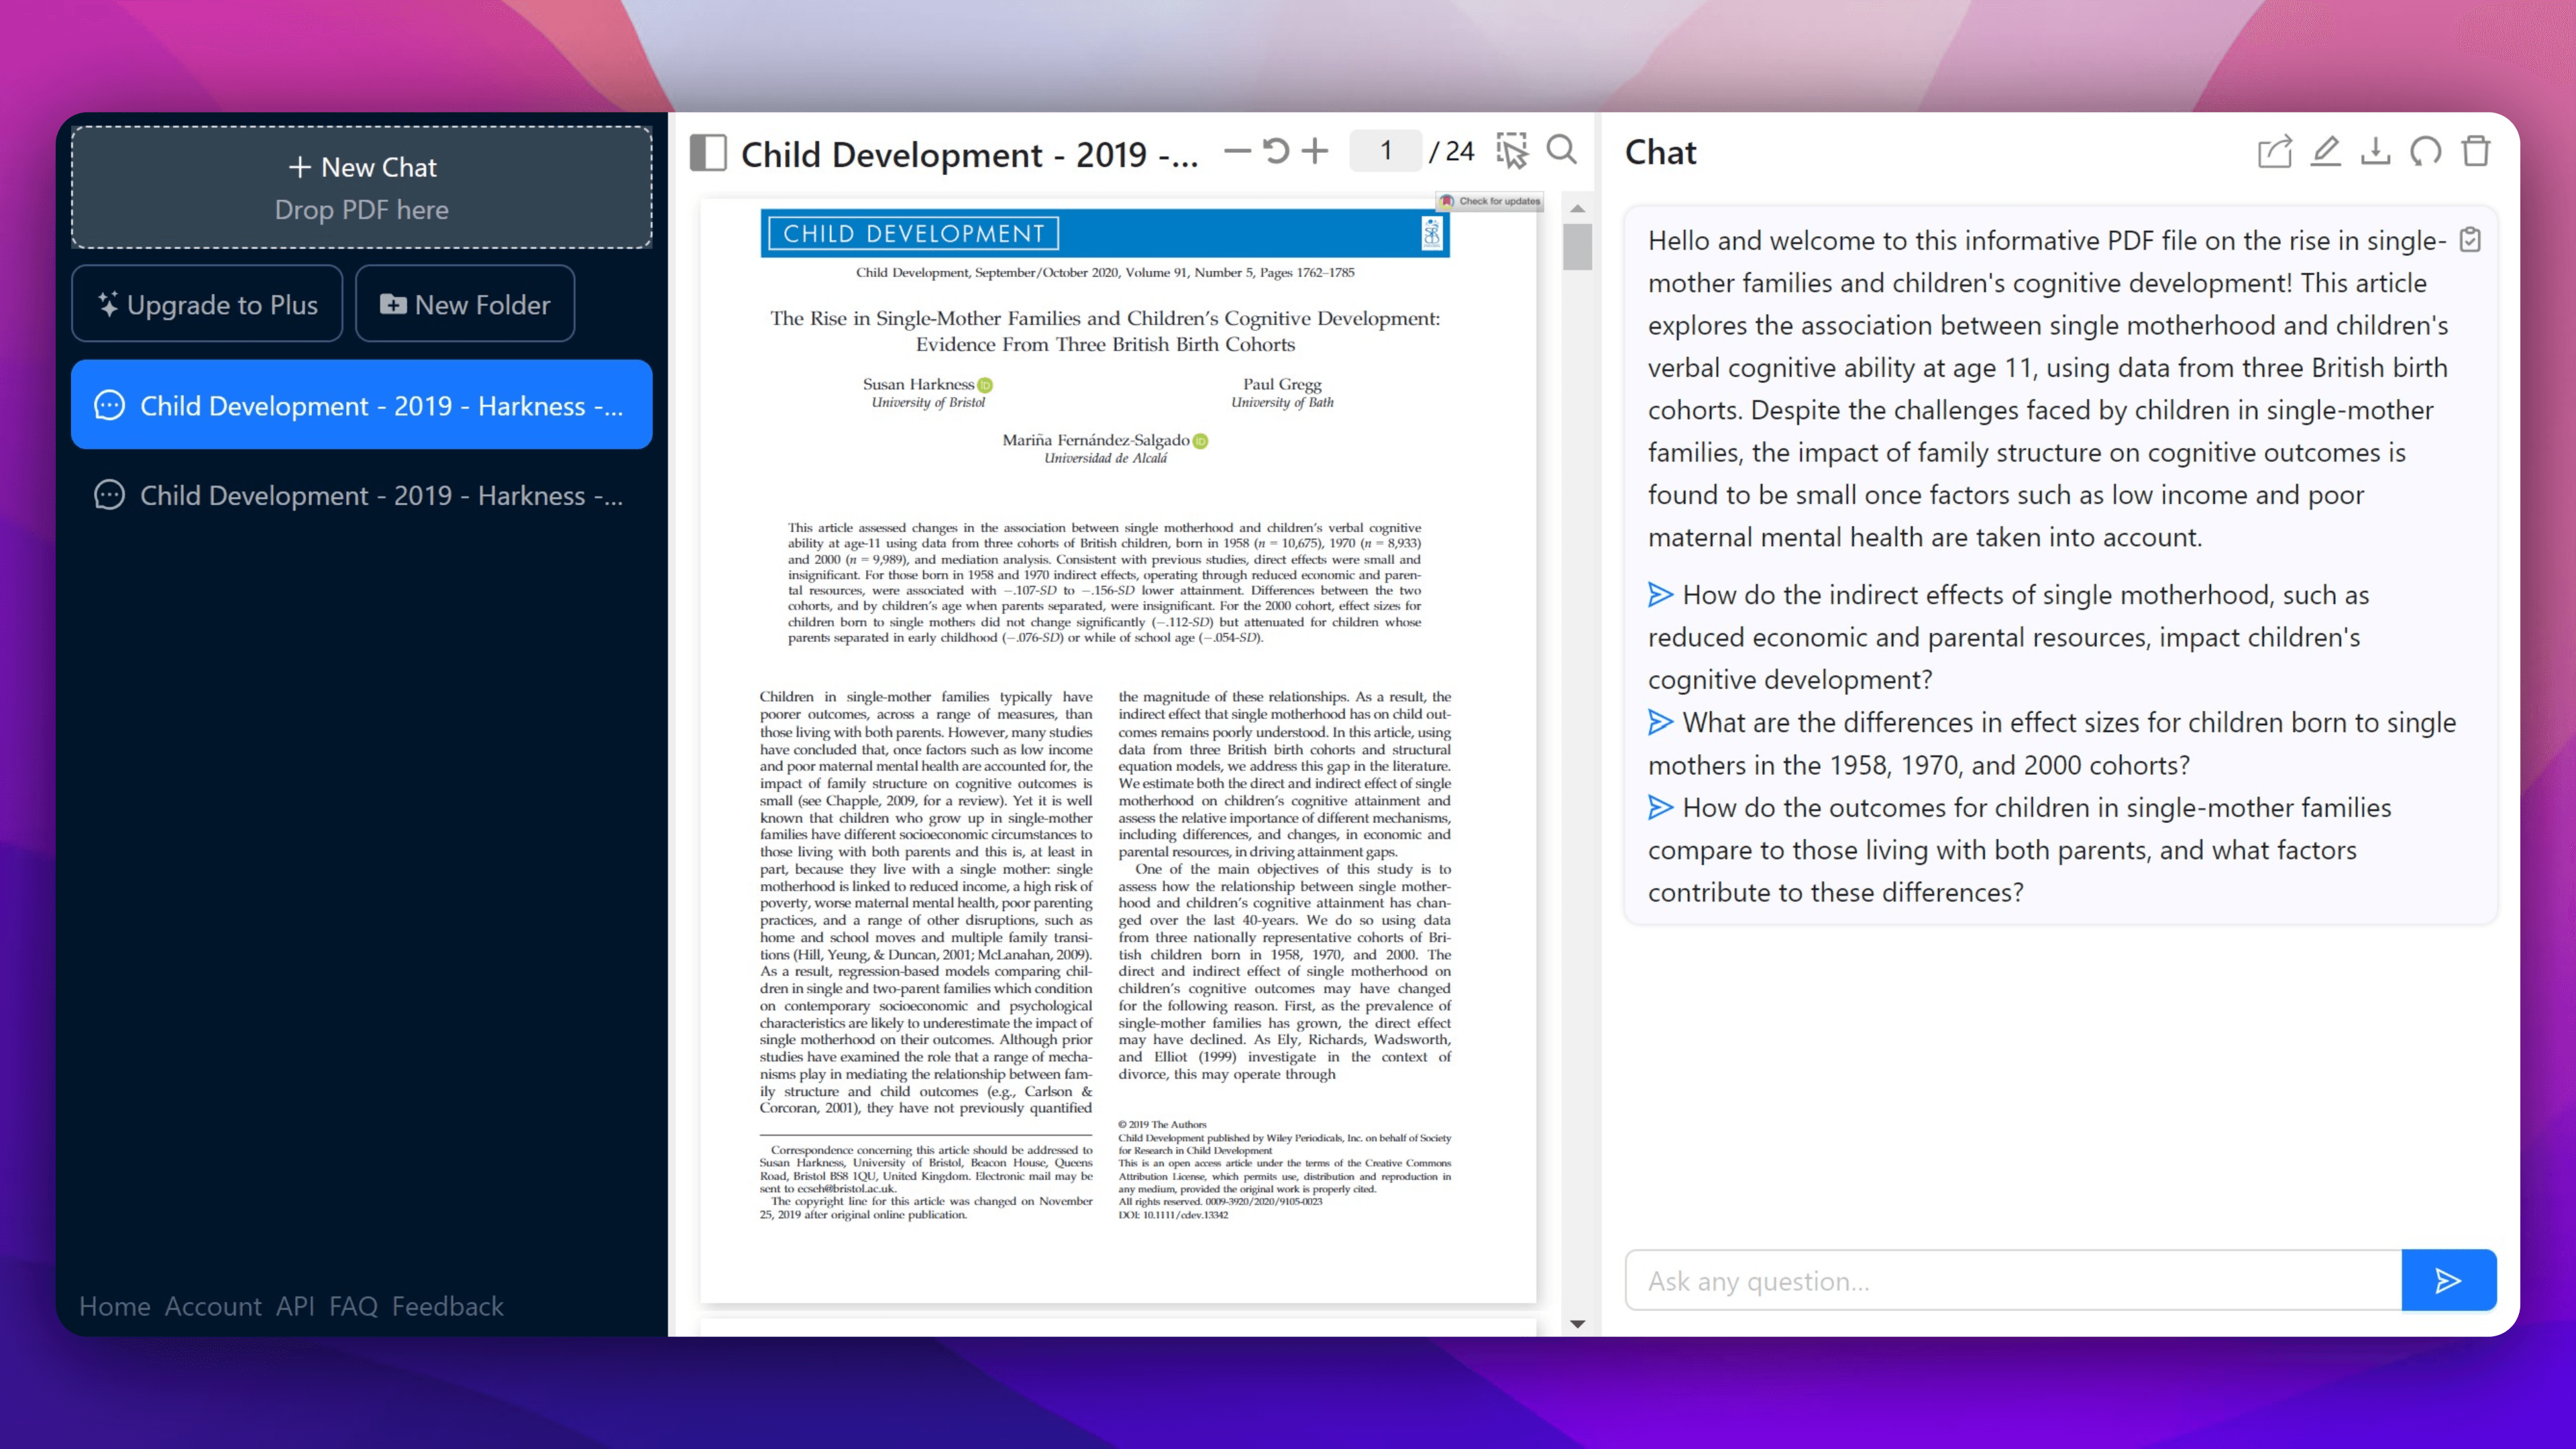The height and width of the screenshot is (1449, 2576).
Task: Reset the chat with refresh icon
Action: [x=2425, y=152]
